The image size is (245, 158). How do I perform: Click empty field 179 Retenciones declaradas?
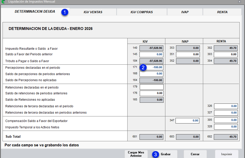tap(152, 87)
